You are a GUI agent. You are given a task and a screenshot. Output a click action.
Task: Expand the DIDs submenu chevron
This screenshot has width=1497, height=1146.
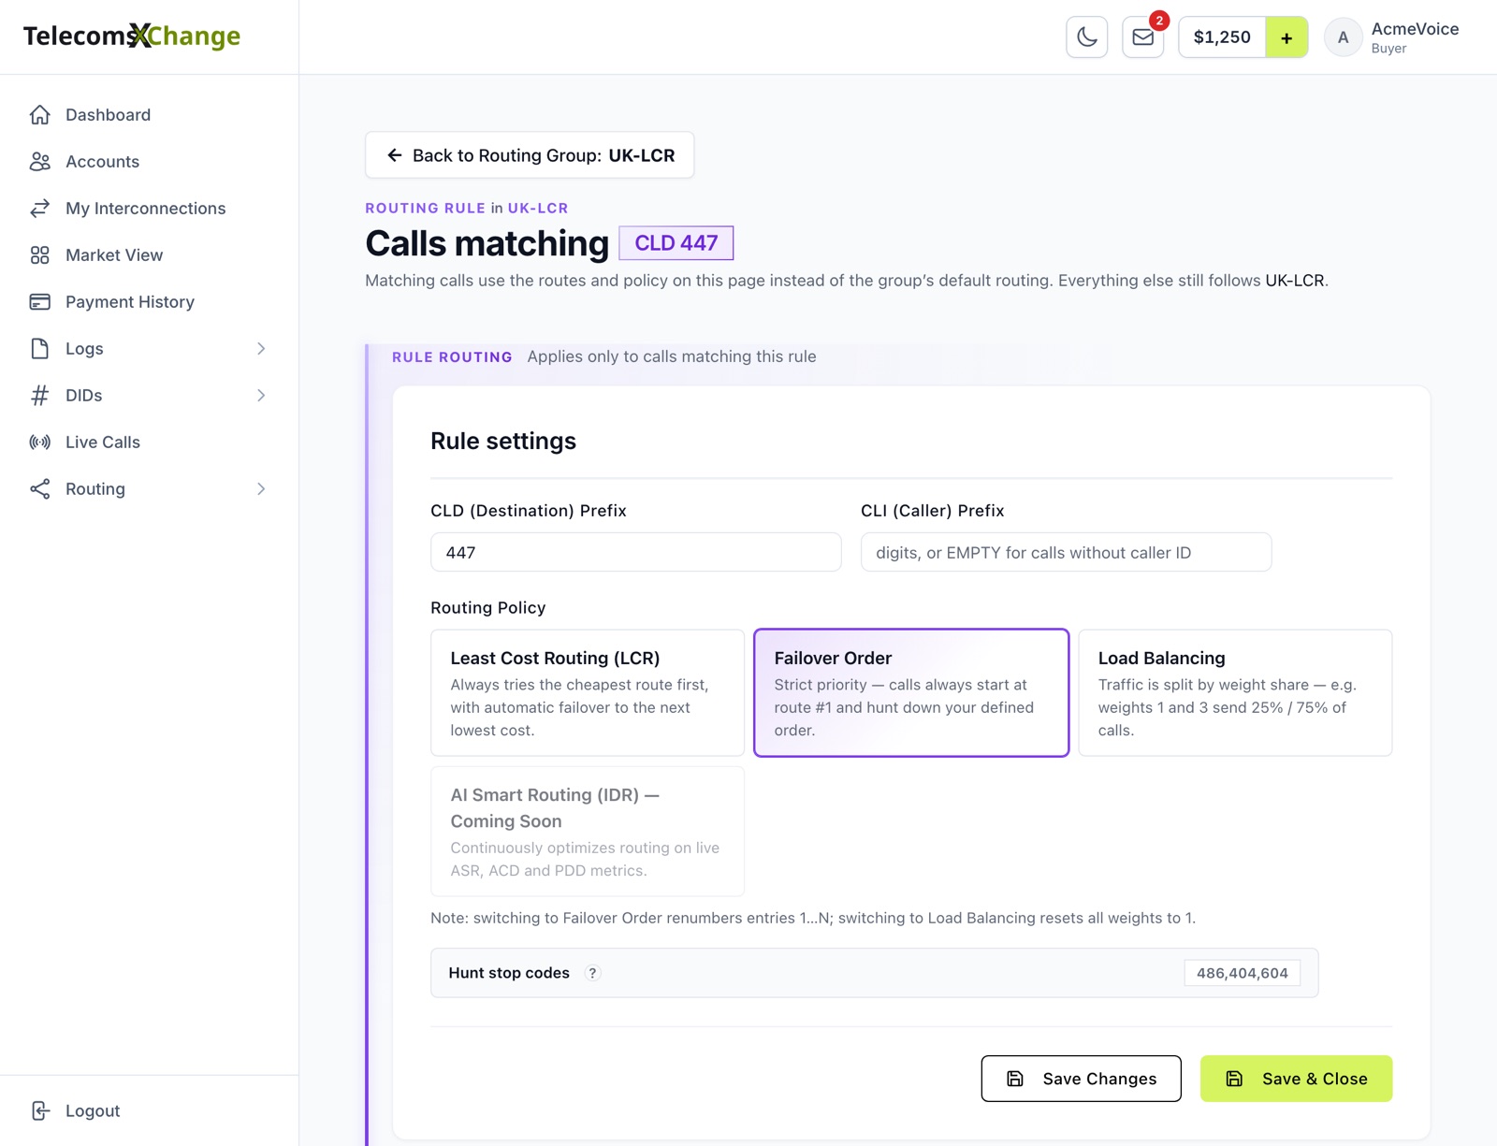click(261, 396)
